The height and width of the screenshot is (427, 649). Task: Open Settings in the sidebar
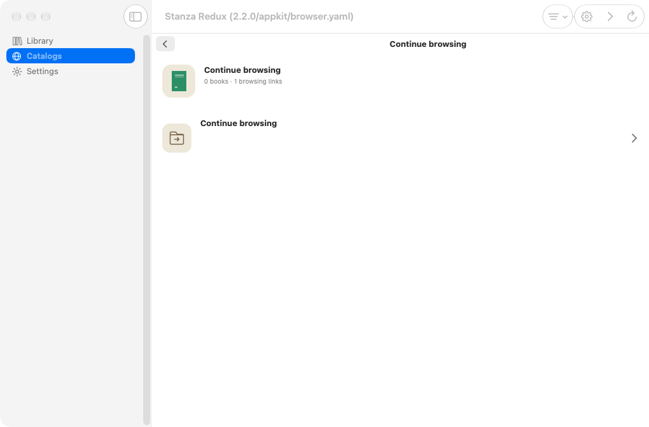pos(70,71)
